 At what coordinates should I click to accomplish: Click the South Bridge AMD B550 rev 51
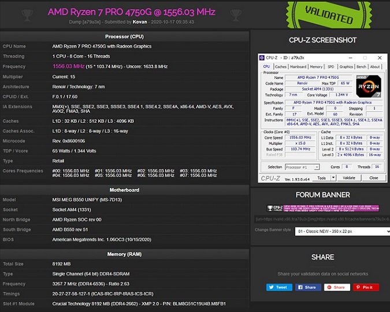click(70, 230)
